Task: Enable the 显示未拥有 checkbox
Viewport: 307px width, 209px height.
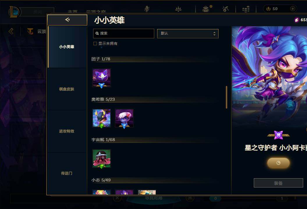Action: (95, 44)
